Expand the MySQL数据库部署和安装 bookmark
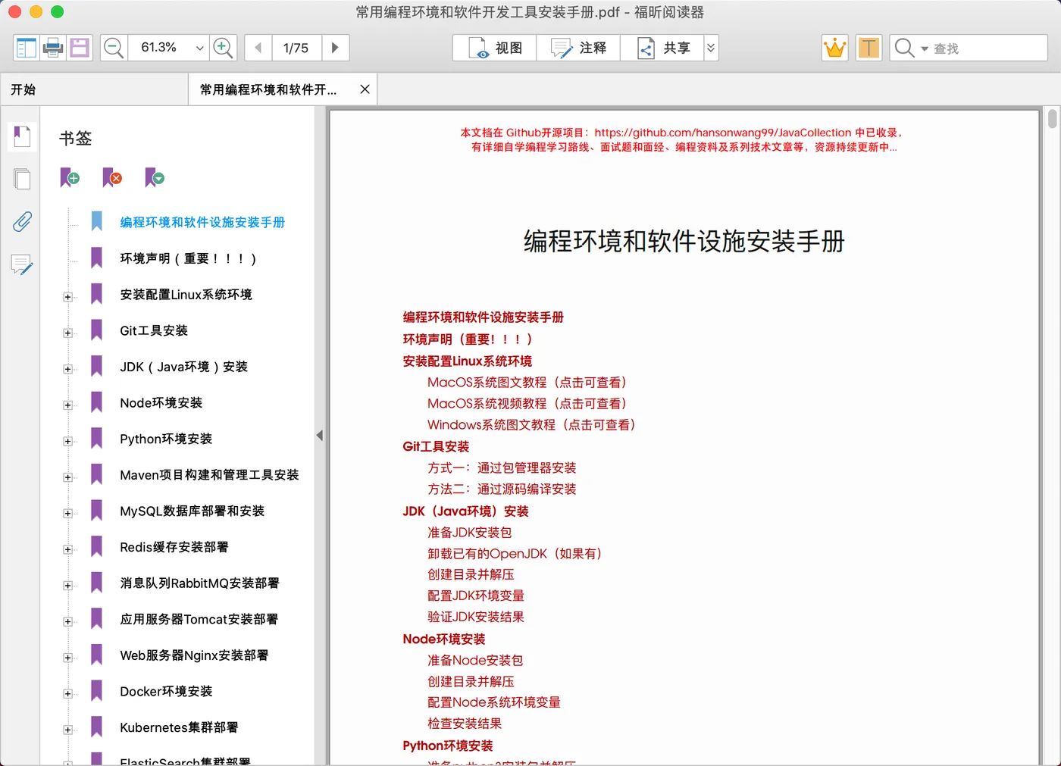 coord(67,514)
